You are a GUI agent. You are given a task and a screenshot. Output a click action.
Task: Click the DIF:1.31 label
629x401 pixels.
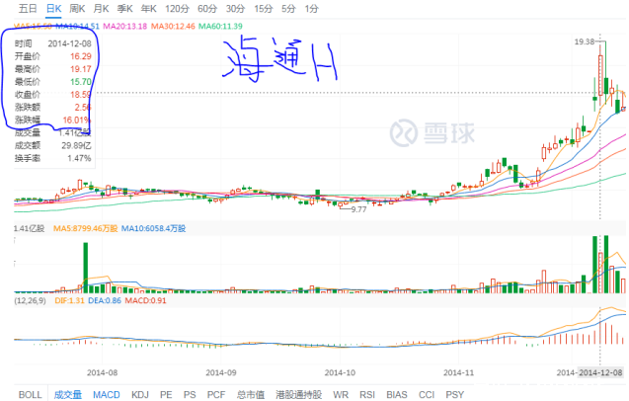coord(69,300)
